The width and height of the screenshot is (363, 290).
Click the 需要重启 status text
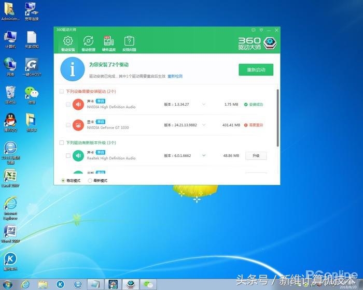[x=256, y=125]
